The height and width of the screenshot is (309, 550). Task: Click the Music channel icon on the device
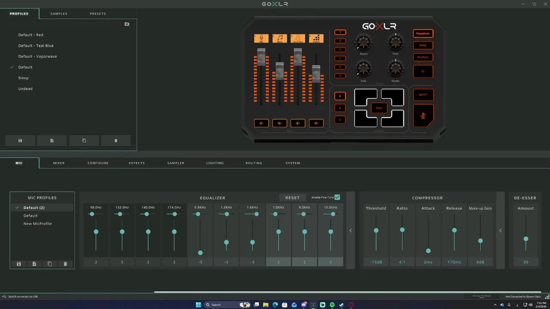click(279, 38)
